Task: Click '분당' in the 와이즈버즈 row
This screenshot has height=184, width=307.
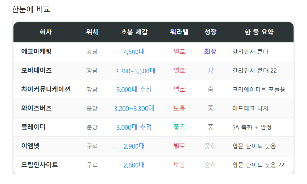Action: coord(92,108)
